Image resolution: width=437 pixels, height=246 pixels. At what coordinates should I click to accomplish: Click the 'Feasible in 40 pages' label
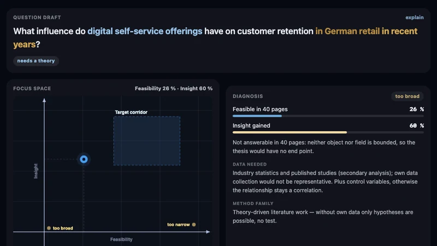click(x=260, y=109)
